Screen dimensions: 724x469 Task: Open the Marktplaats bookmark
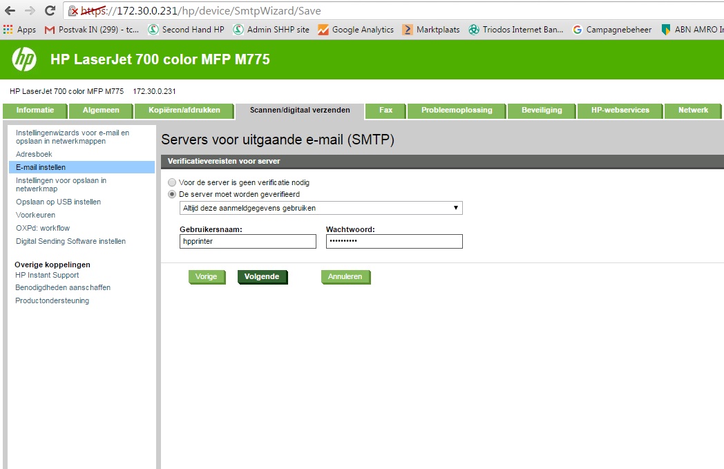tap(431, 30)
